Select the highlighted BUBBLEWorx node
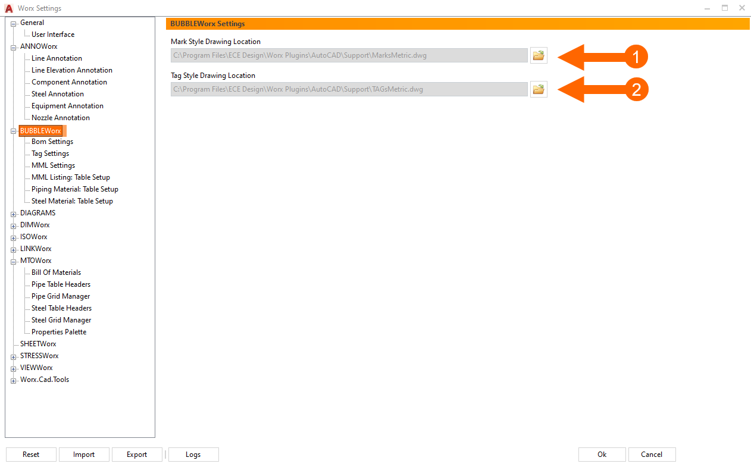Screen dimensions: 751x470 point(40,131)
